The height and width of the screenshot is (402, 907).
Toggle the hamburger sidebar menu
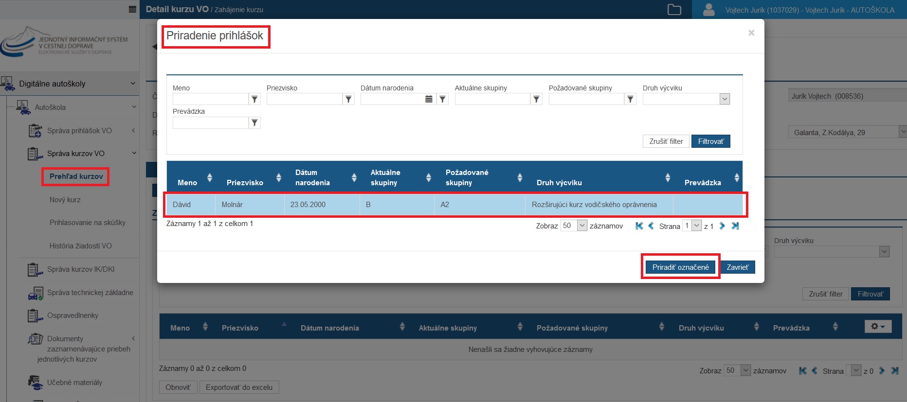click(132, 10)
